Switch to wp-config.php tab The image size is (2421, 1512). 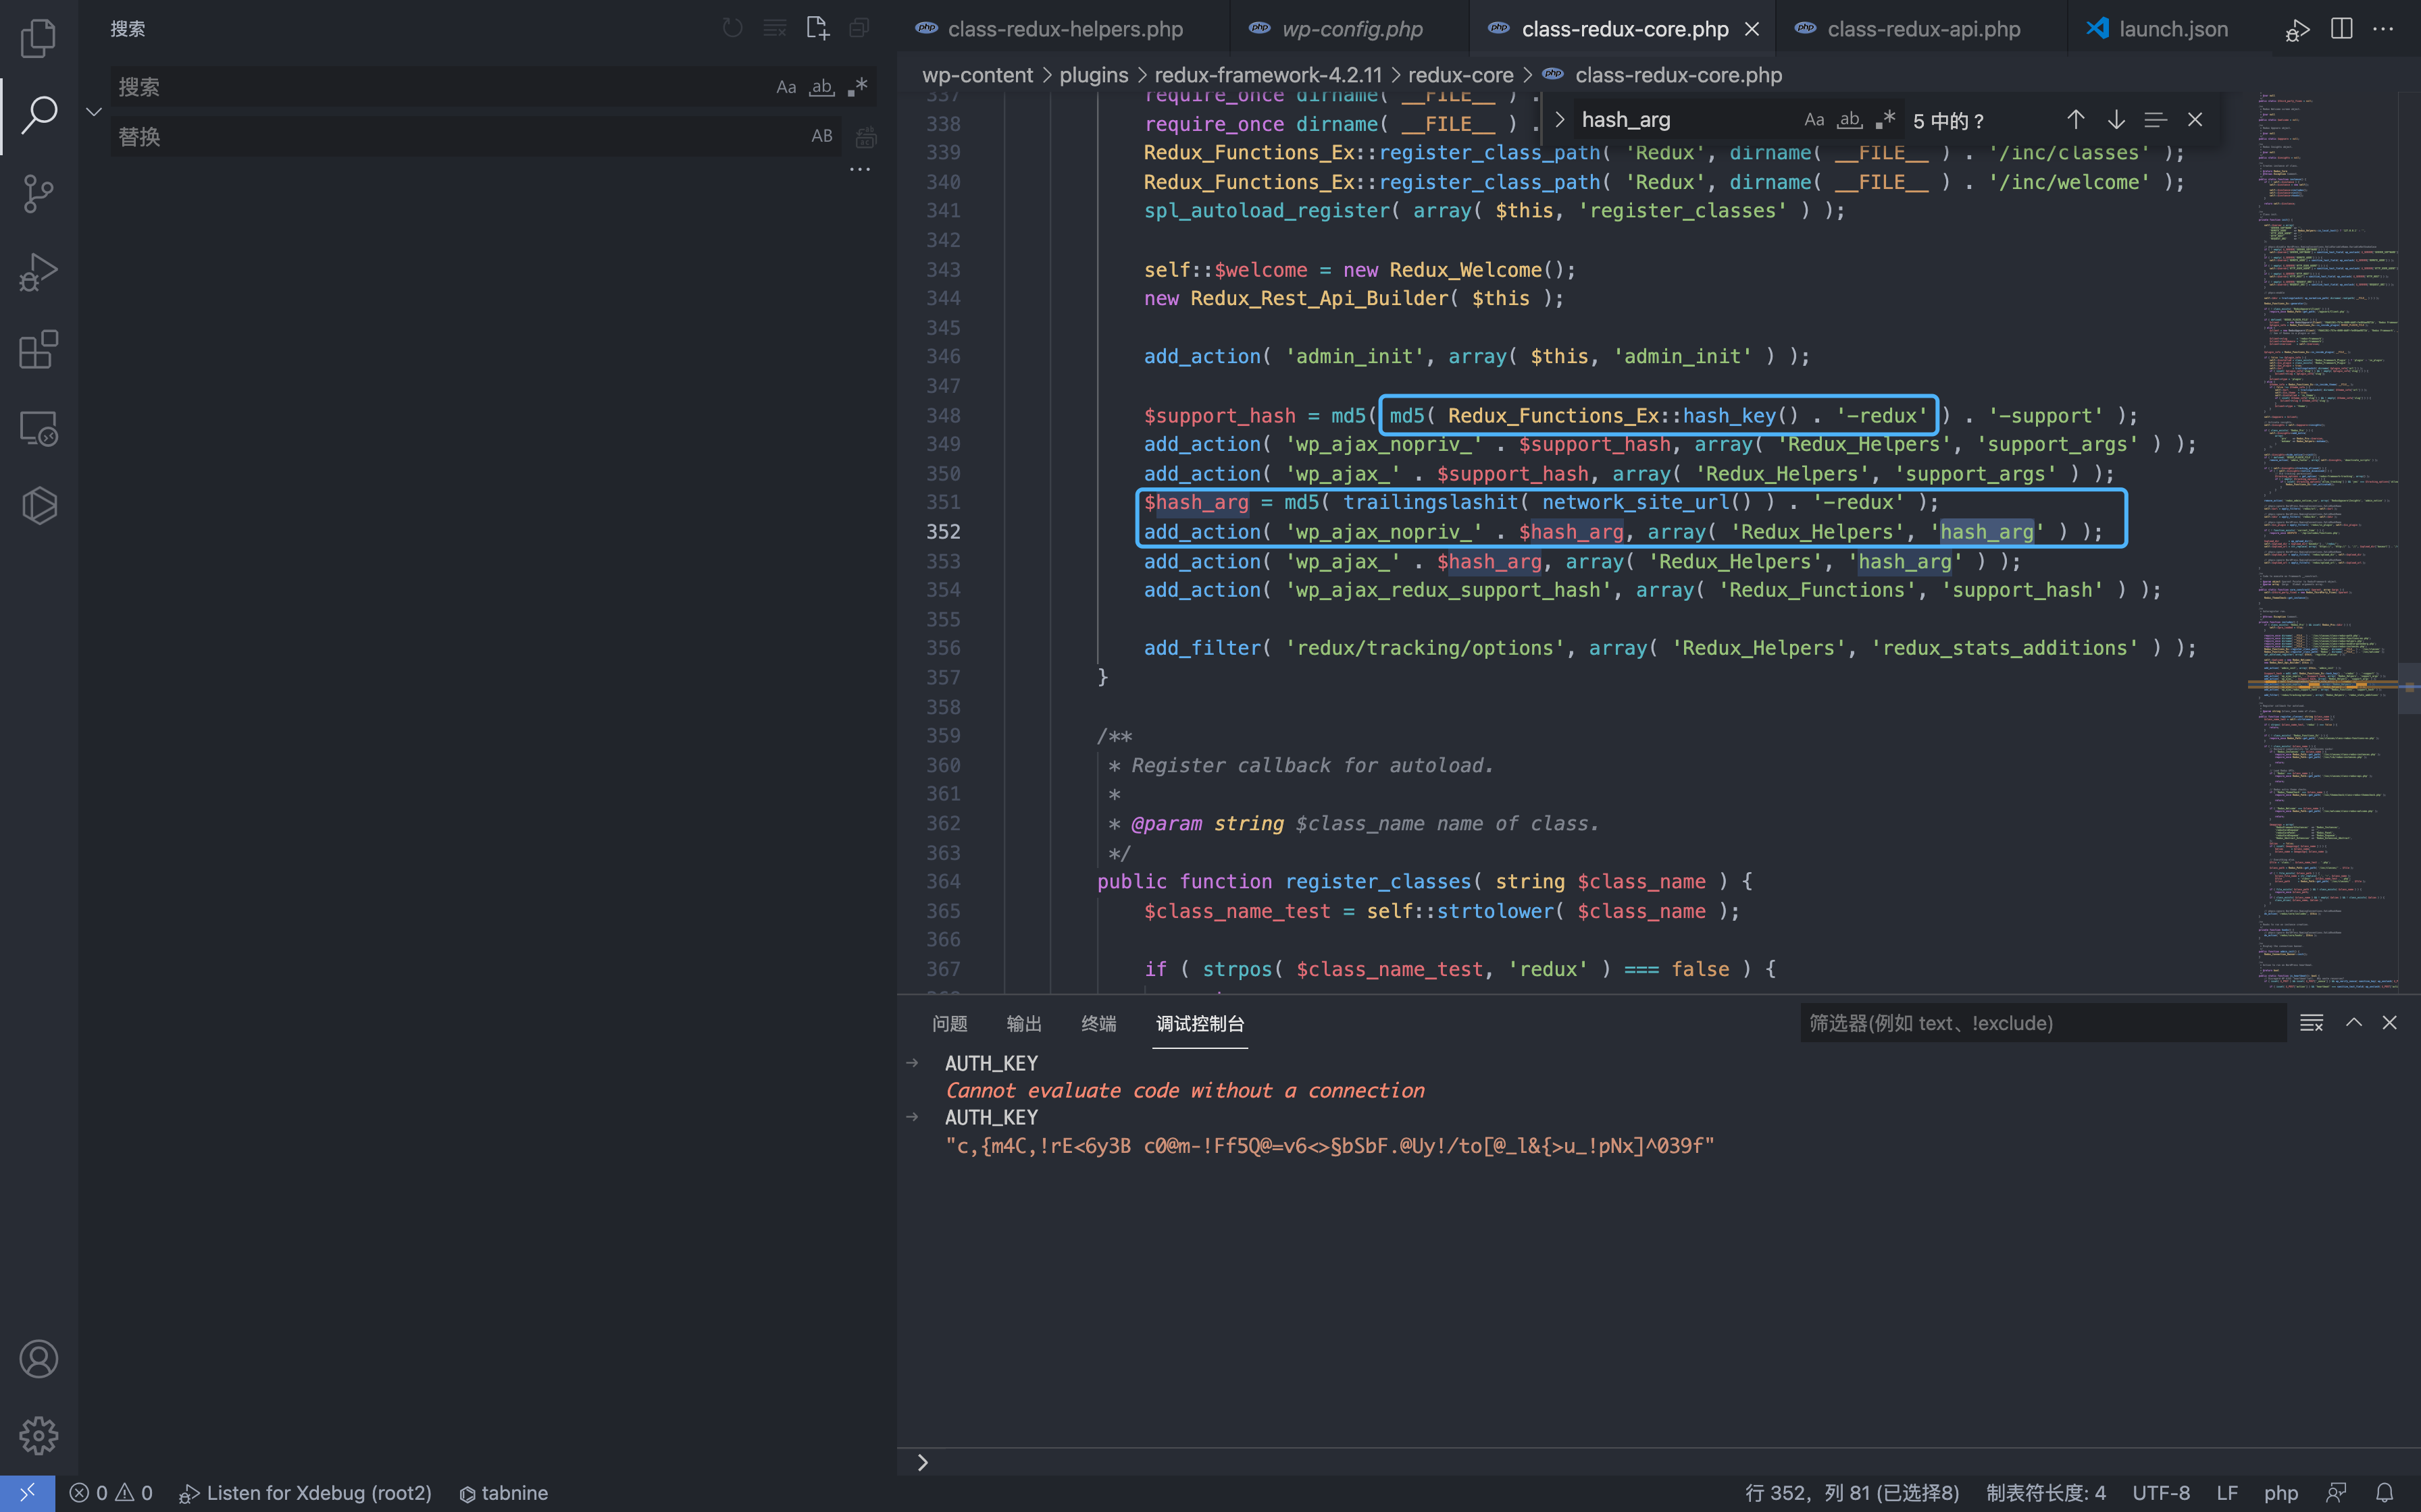[x=1352, y=29]
